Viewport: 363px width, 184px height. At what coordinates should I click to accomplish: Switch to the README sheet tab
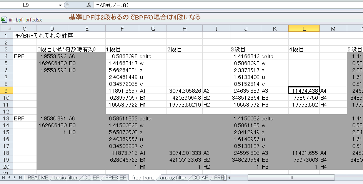coord(38,177)
